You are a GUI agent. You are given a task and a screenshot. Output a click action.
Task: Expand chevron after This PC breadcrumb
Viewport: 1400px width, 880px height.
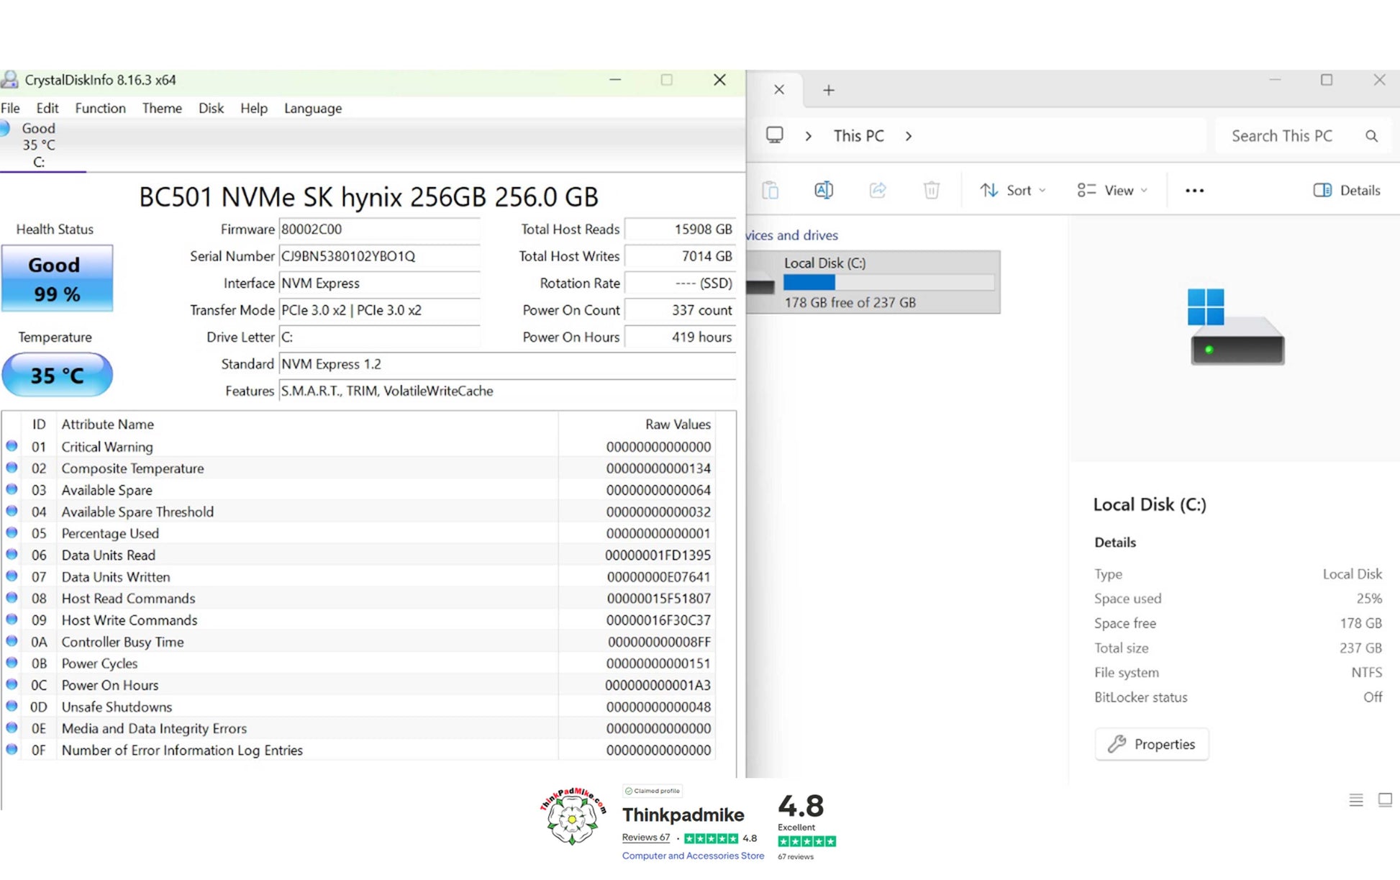[909, 136]
